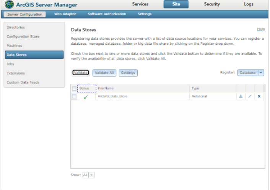Click Register Database button

coord(247,73)
